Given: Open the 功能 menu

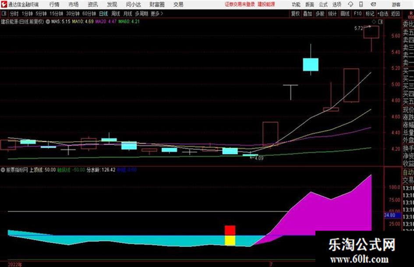Looking at the screenshot, I should [x=296, y=4].
